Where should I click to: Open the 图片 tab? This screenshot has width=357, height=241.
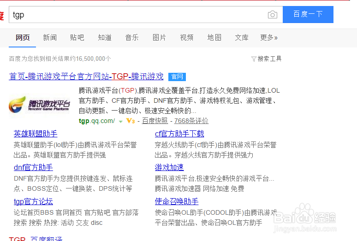(x=159, y=37)
